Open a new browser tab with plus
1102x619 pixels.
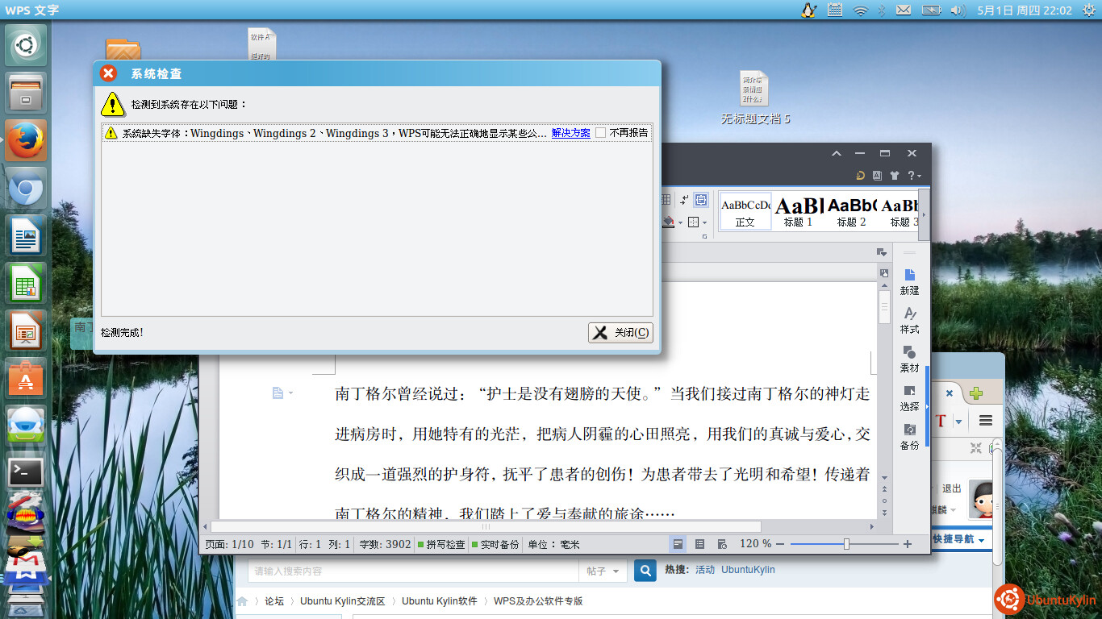[x=976, y=394]
